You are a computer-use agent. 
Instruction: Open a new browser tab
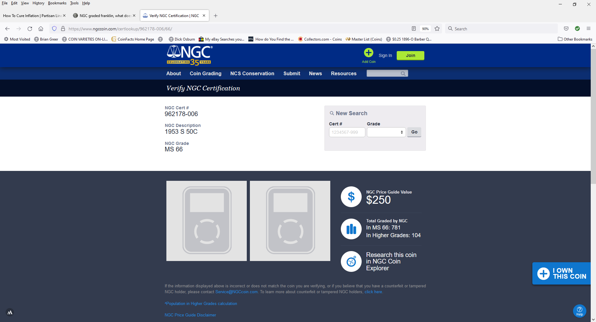tap(216, 15)
